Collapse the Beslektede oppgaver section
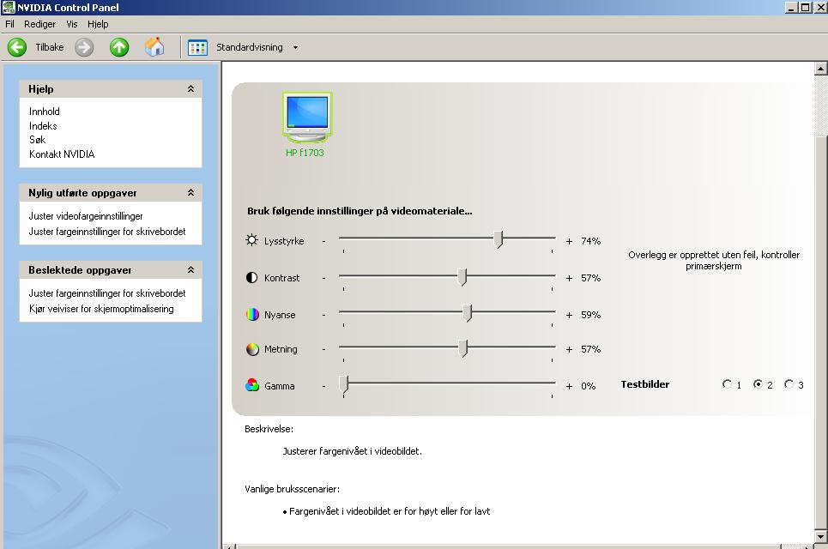The height and width of the screenshot is (549, 828). click(190, 269)
